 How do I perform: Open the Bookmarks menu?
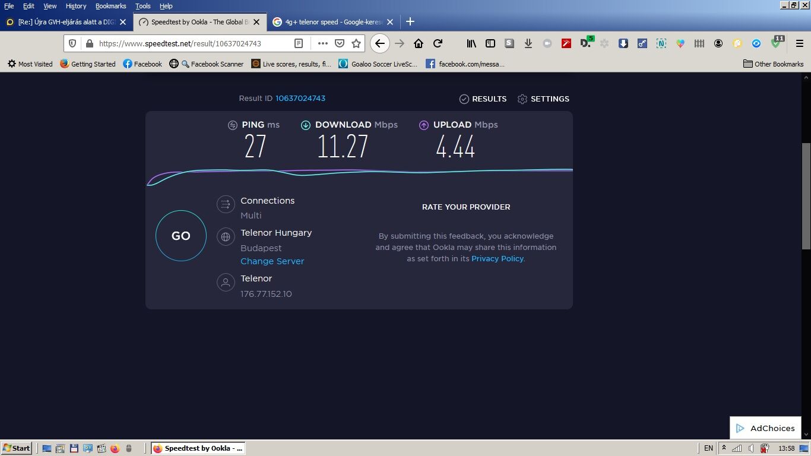[111, 6]
